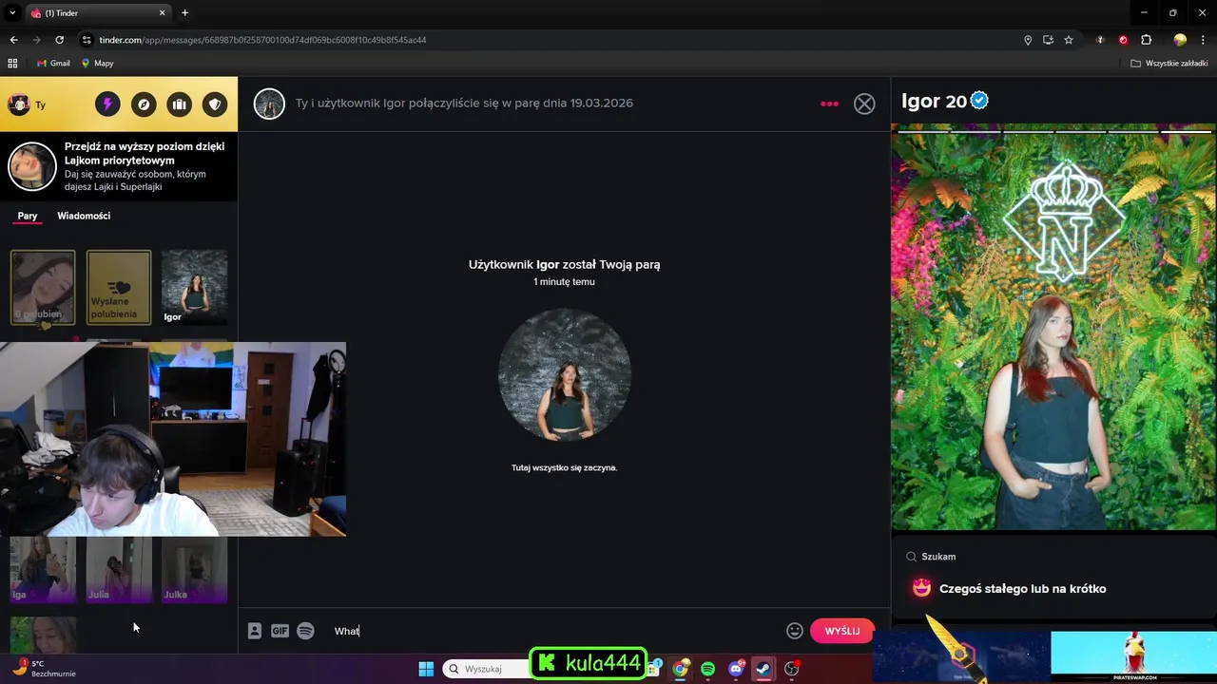Image resolution: width=1217 pixels, height=684 pixels.
Task: Attach a contact card in message
Action: 255,631
